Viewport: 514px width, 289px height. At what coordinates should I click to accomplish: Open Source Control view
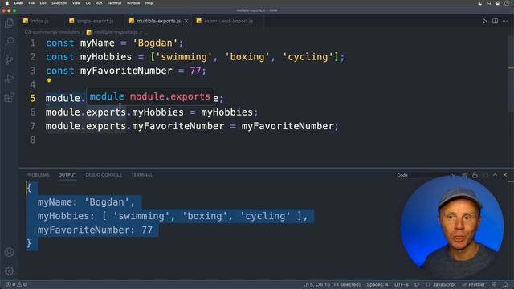(9, 60)
